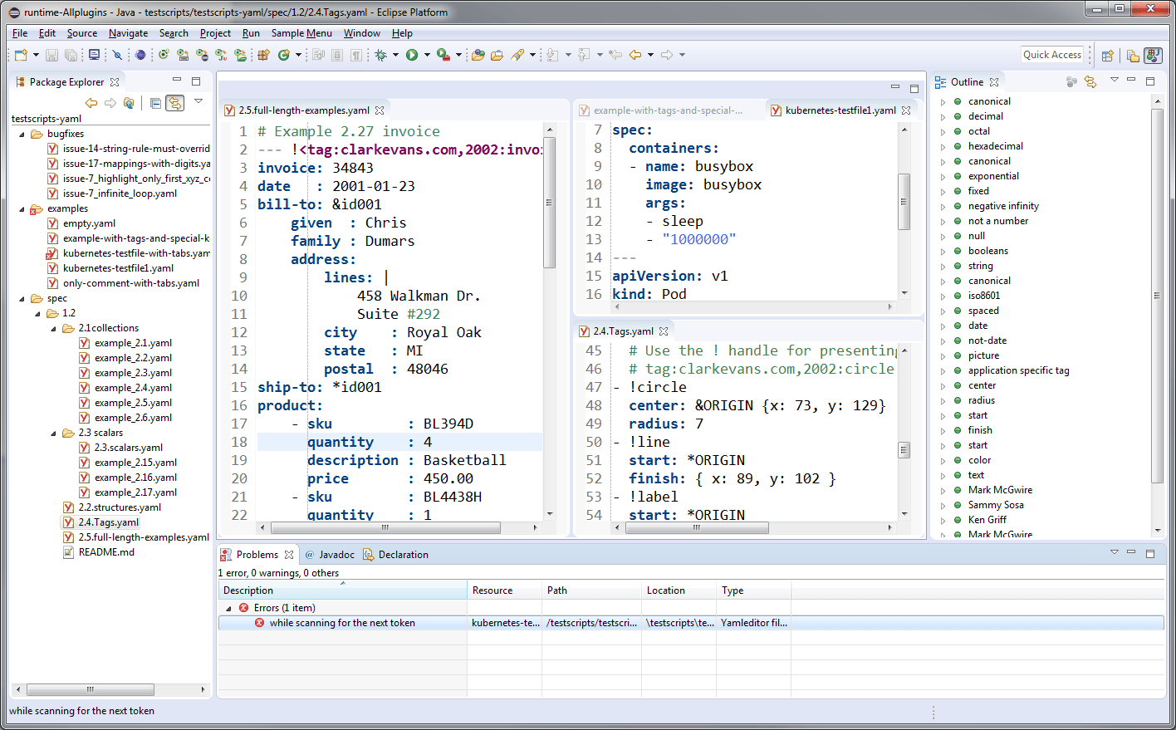Viewport: 1176px width, 730px height.
Task: Collapse All in the Package Explorer toolbar
Action: (x=155, y=103)
